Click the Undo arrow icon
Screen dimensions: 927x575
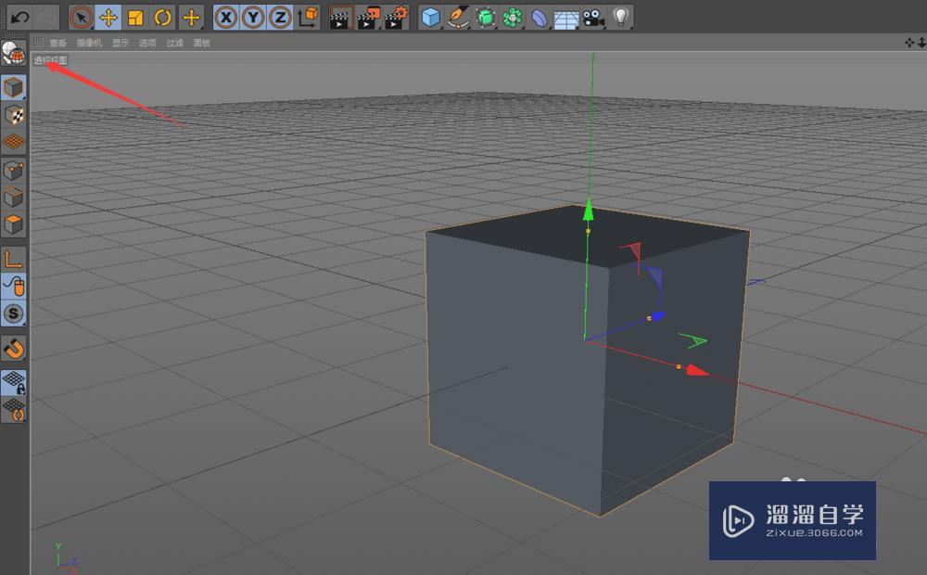pyautogui.click(x=20, y=18)
